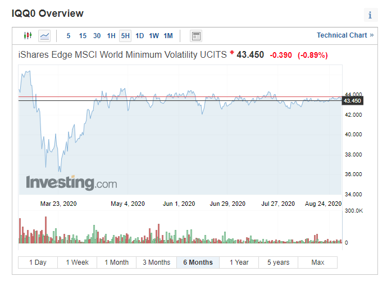Switch the interval to 1W
The height and width of the screenshot is (281, 387).
click(x=154, y=36)
